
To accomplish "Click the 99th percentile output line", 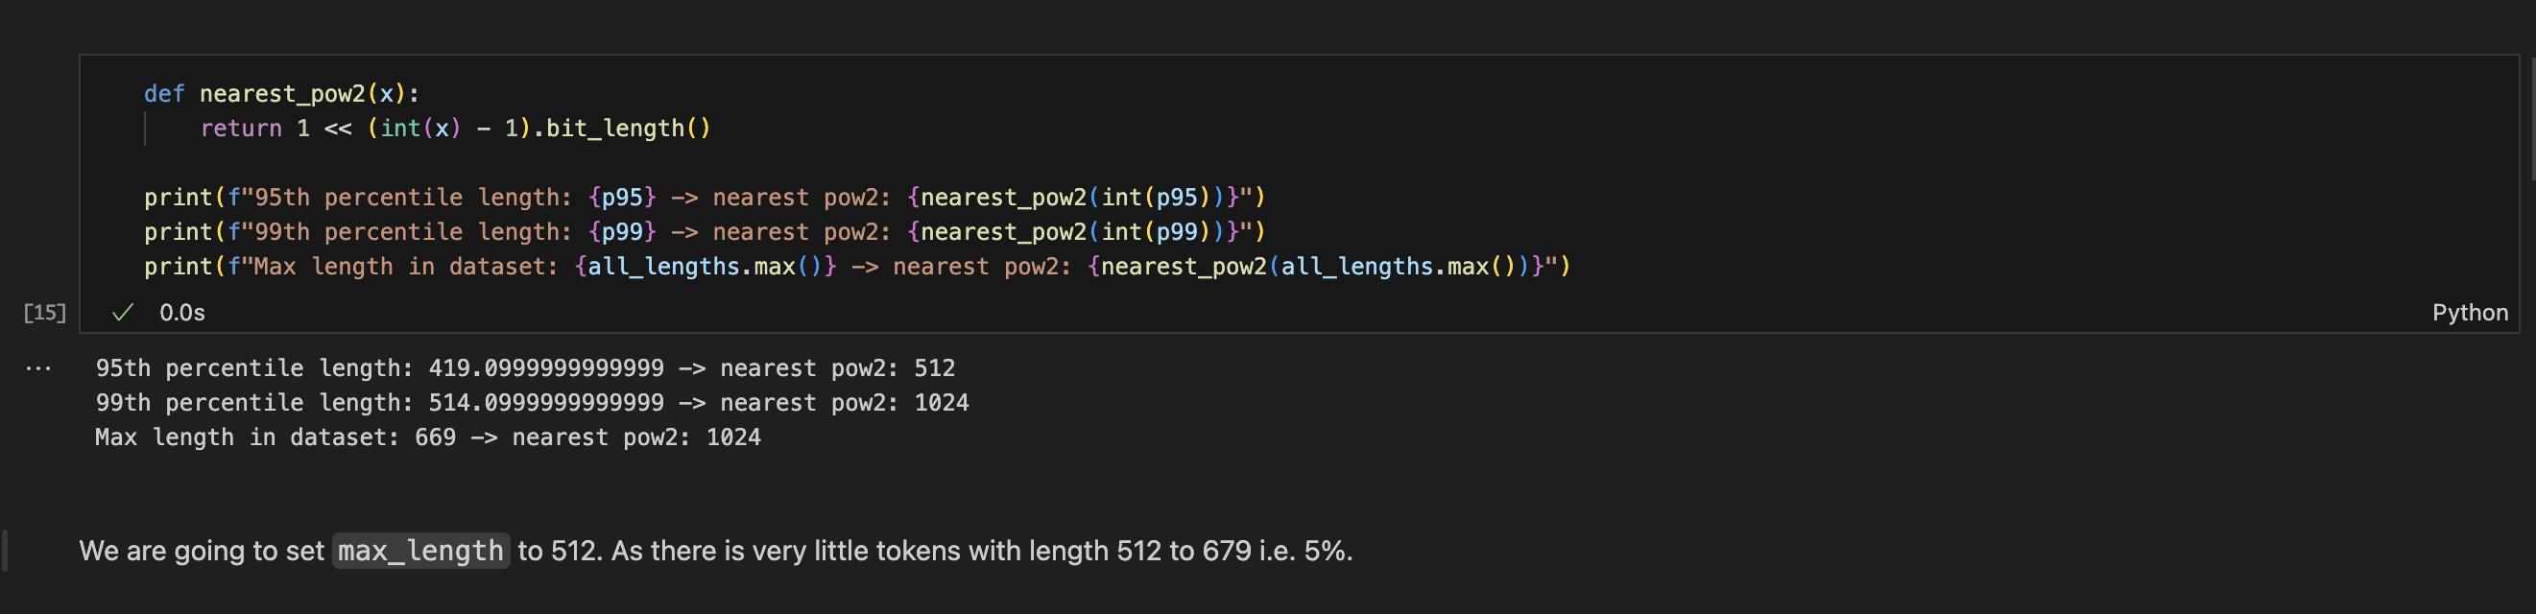I will click(x=532, y=404).
